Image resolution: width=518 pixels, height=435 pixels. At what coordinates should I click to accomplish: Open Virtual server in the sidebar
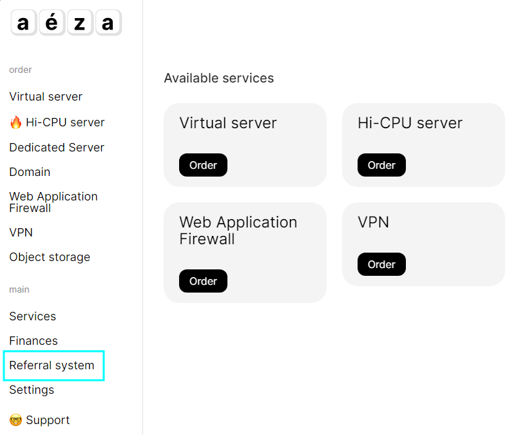[46, 97]
